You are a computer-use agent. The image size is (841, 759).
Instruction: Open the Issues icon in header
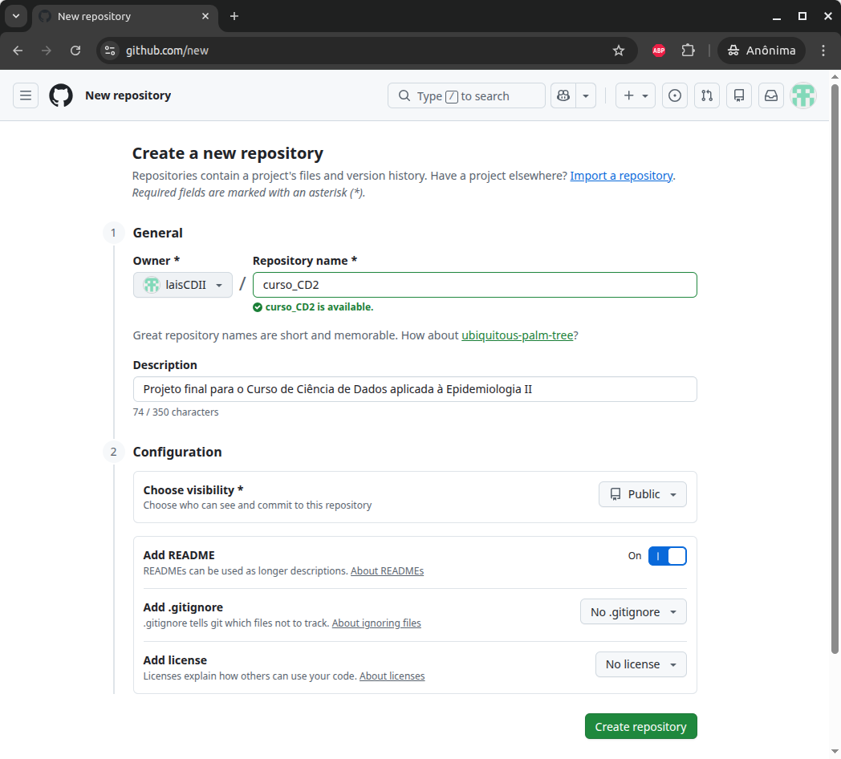tap(675, 95)
